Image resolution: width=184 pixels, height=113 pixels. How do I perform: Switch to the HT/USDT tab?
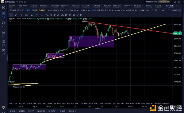pyautogui.click(x=159, y=6)
